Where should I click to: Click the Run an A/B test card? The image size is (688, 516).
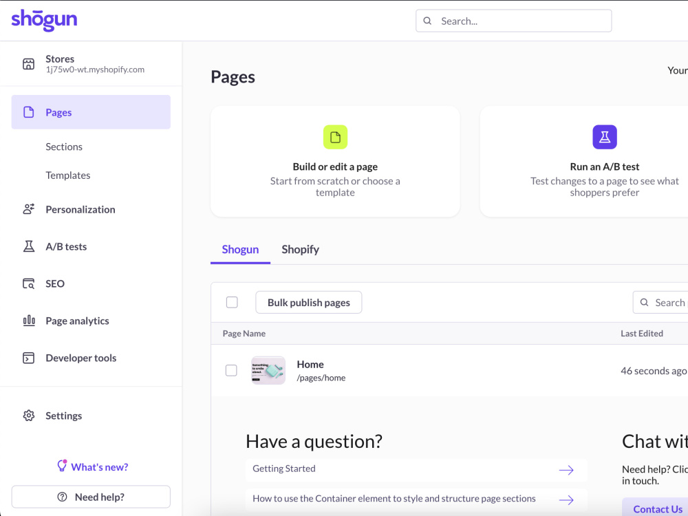(x=584, y=161)
